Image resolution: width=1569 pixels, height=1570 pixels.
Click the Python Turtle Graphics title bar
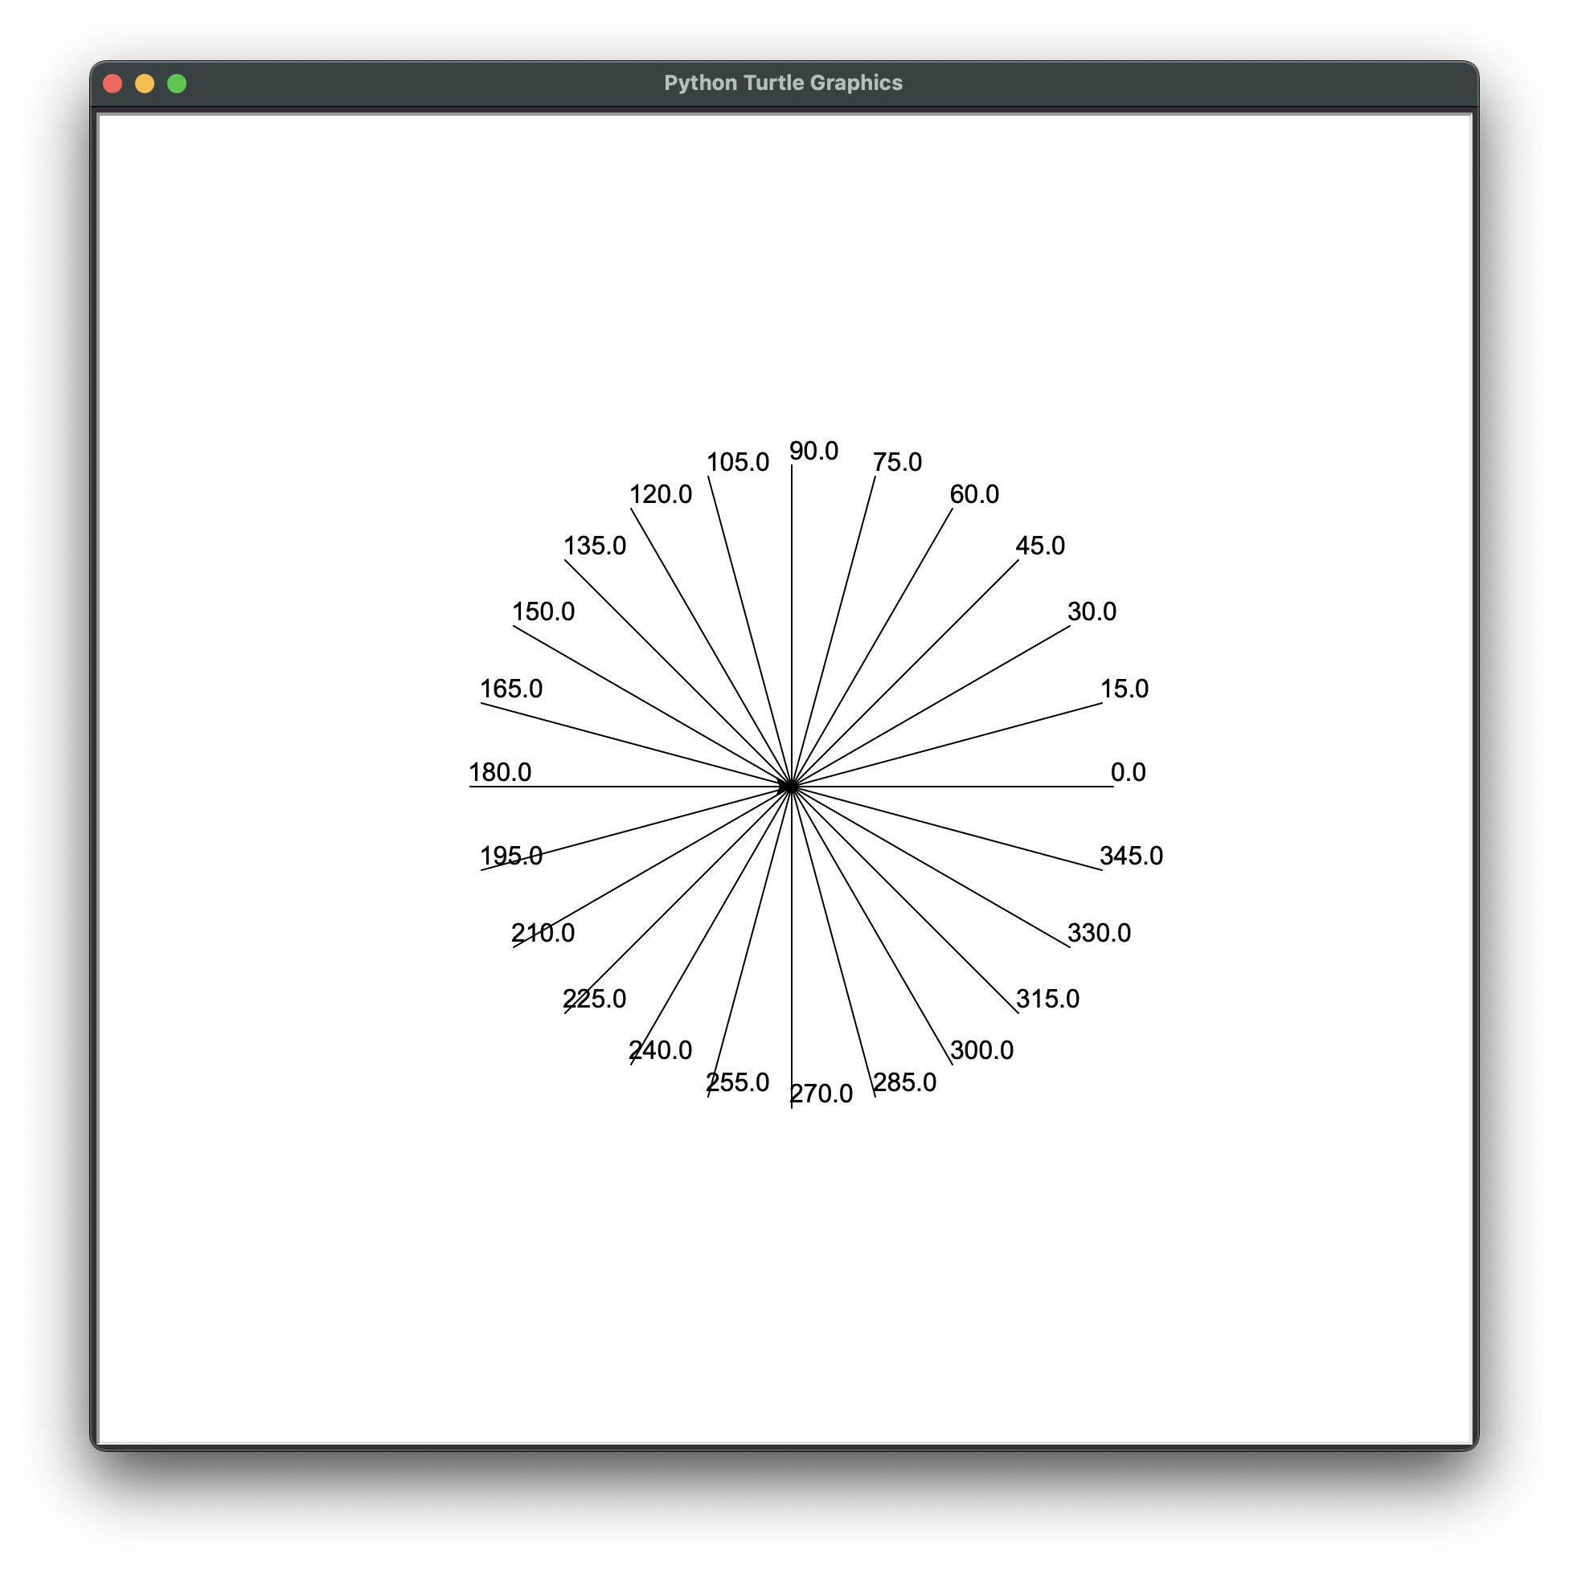(783, 84)
